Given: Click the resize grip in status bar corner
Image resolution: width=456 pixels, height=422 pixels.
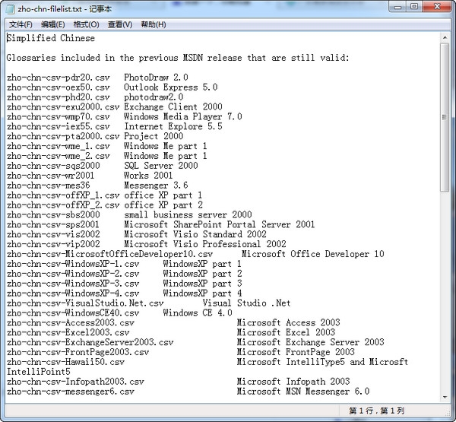Looking at the screenshot, I should [447, 411].
